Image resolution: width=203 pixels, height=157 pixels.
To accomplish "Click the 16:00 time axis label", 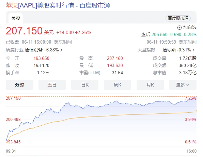I will [x=191, y=151].
